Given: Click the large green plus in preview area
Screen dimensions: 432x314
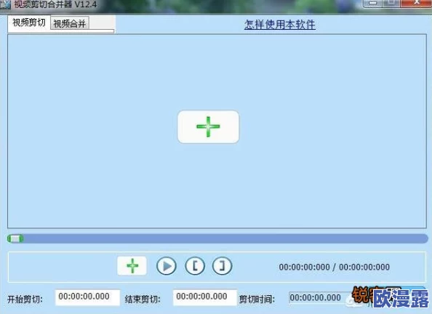Looking at the screenshot, I should point(208,126).
